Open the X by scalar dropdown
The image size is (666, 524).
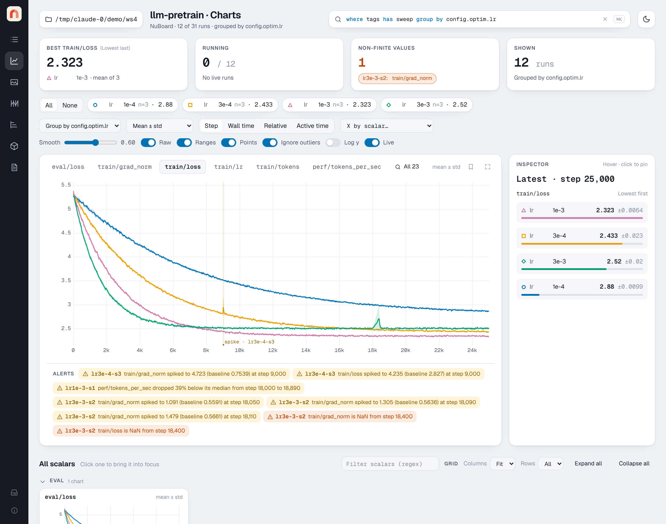pyautogui.click(x=387, y=126)
